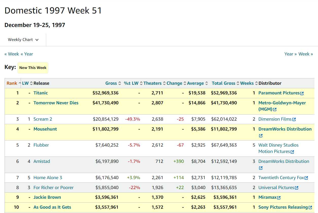Select Tomorrow Never Dies average $14,866
The image size is (318, 213).
coord(197,103)
